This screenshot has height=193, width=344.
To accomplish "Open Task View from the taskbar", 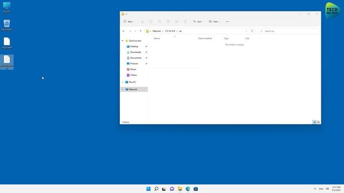I will click(x=164, y=189).
